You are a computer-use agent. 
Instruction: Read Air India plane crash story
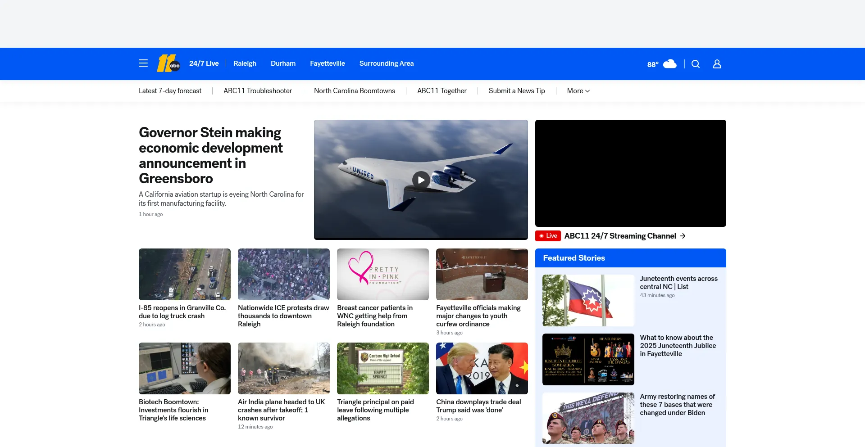[x=282, y=410]
